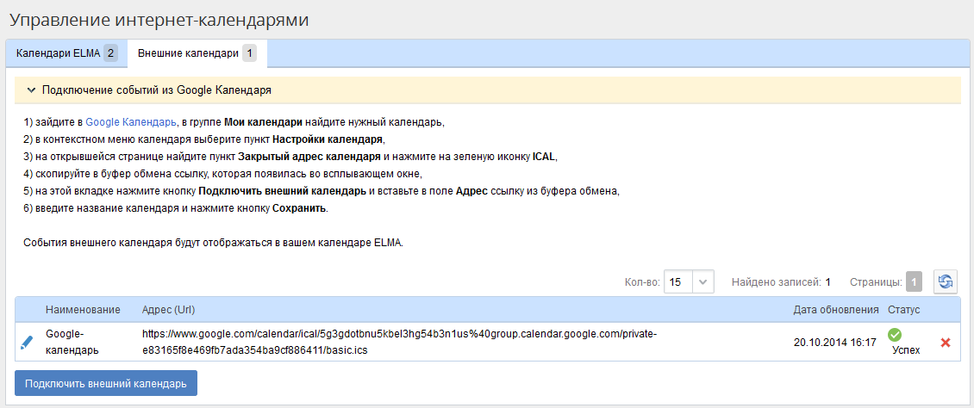The height and width of the screenshot is (408, 974).
Task: Click the green success checkmark status icon
Action: pos(895,334)
